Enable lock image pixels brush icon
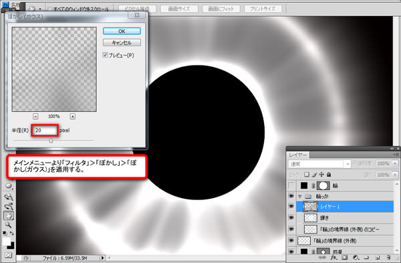The image size is (401, 263). [x=314, y=175]
